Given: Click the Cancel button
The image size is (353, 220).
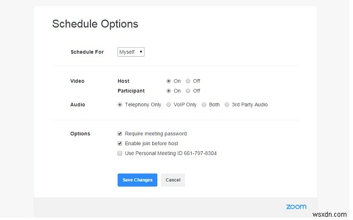Looking at the screenshot, I should coord(173,180).
